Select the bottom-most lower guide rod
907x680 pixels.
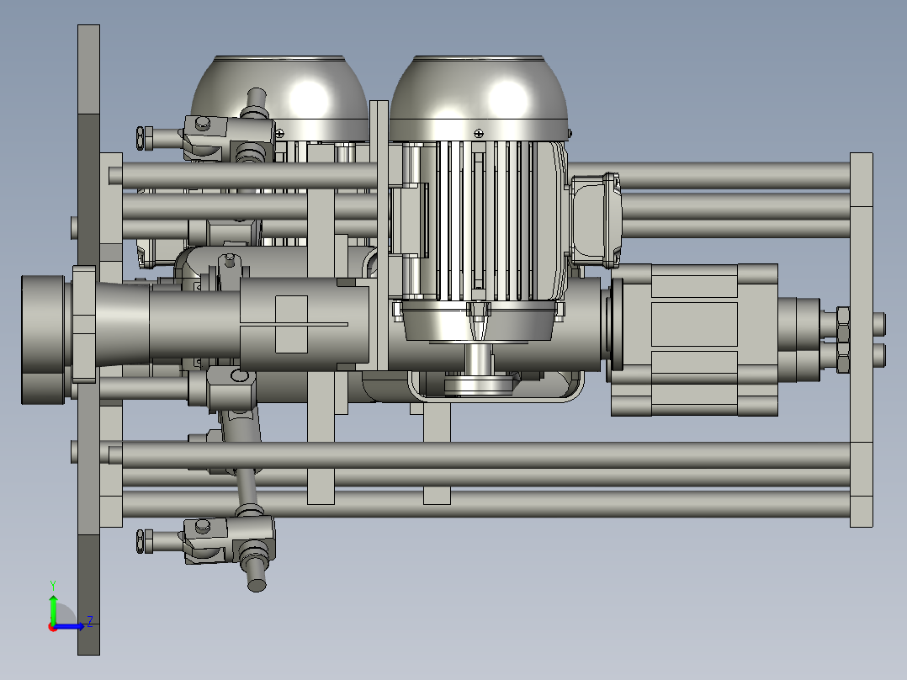click(x=486, y=504)
